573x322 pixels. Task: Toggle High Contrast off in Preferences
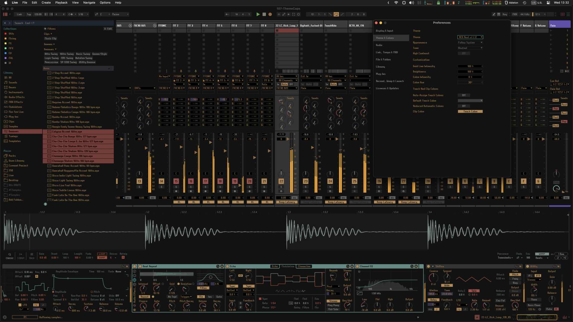coord(464,53)
